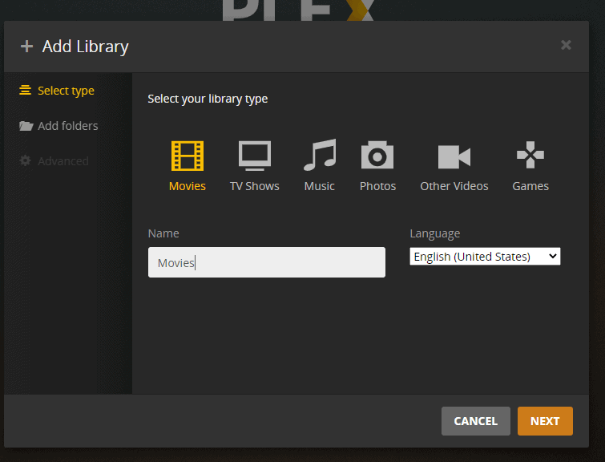
Task: Select the Games controller icon
Action: (530, 156)
